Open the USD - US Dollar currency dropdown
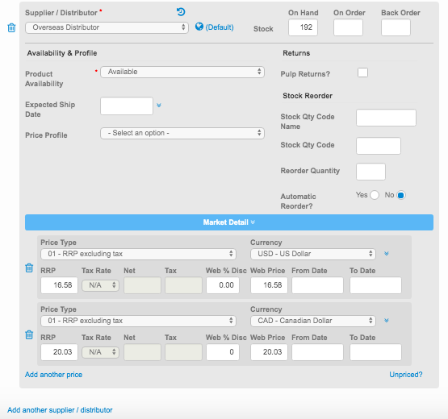 (313, 254)
